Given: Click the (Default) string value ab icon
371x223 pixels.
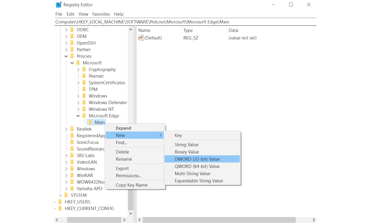Looking at the screenshot, I should (x=141, y=38).
